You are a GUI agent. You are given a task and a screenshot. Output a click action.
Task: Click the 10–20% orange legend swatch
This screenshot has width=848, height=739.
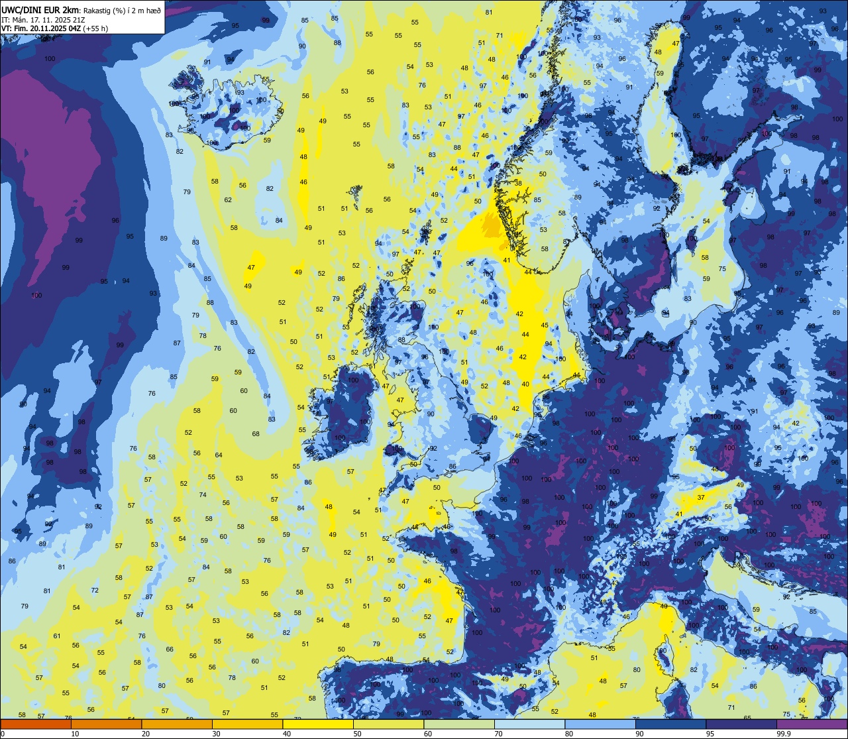(106, 724)
